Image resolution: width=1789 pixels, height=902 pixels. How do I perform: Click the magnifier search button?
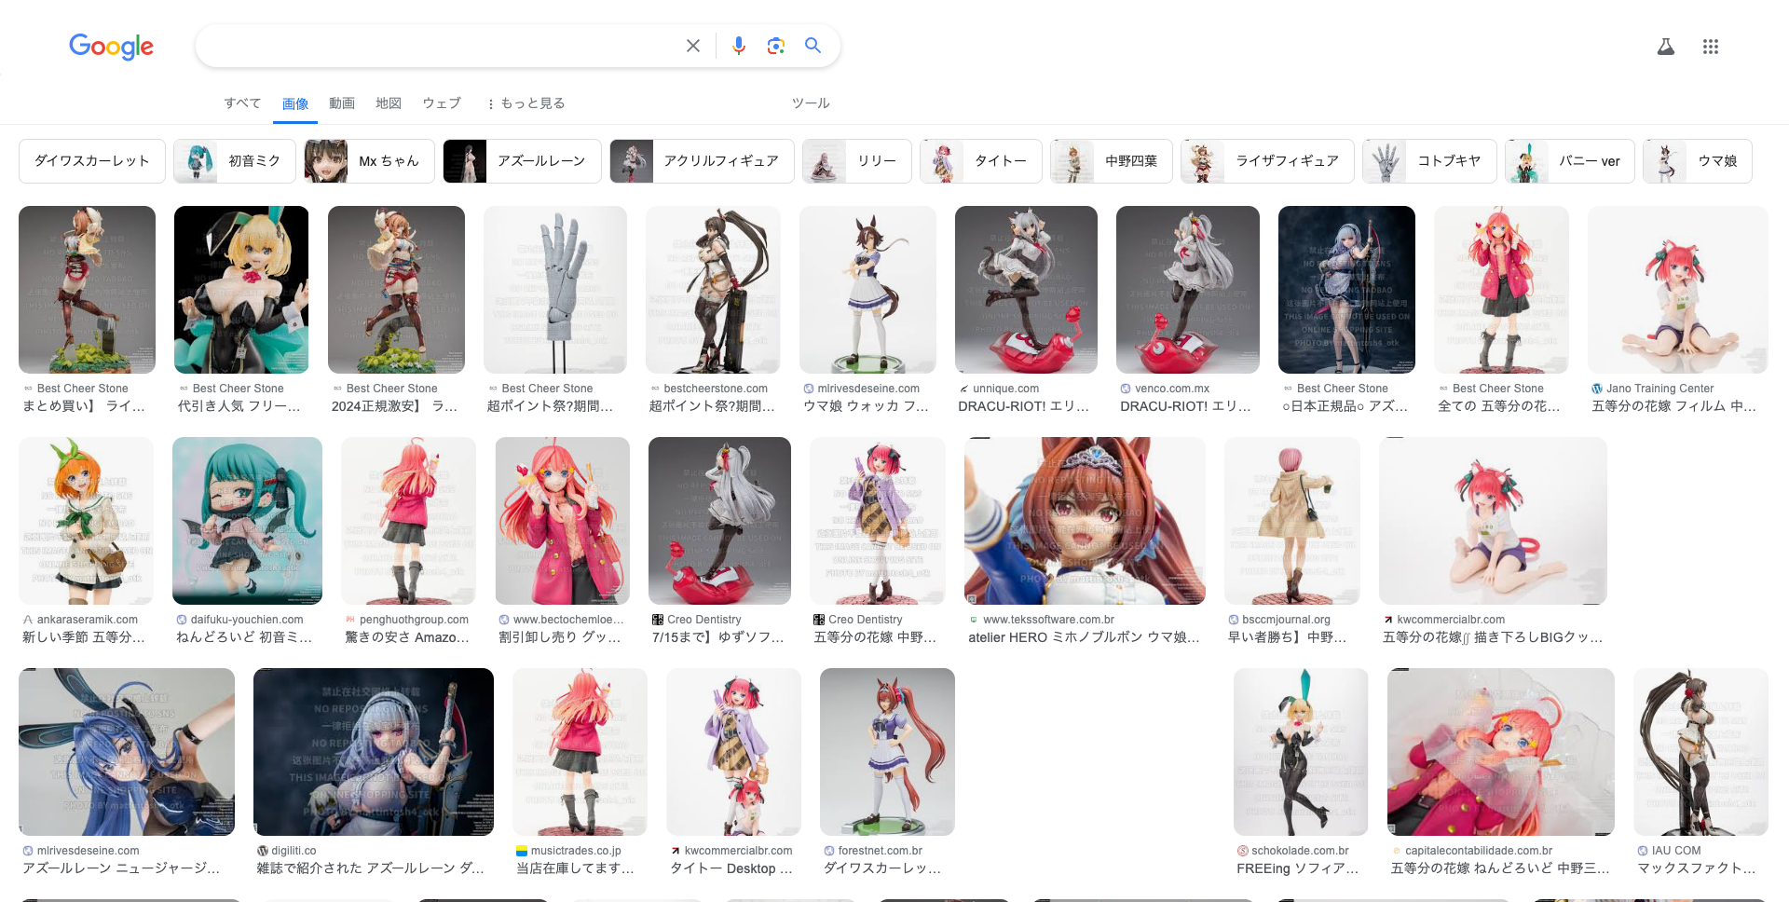(813, 46)
